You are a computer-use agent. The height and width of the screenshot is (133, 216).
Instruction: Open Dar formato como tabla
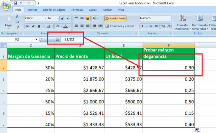point(200,22)
